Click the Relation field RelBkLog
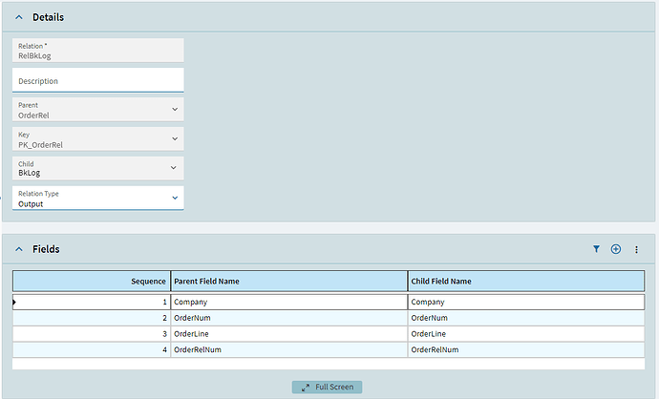The width and height of the screenshot is (659, 399). (98, 51)
